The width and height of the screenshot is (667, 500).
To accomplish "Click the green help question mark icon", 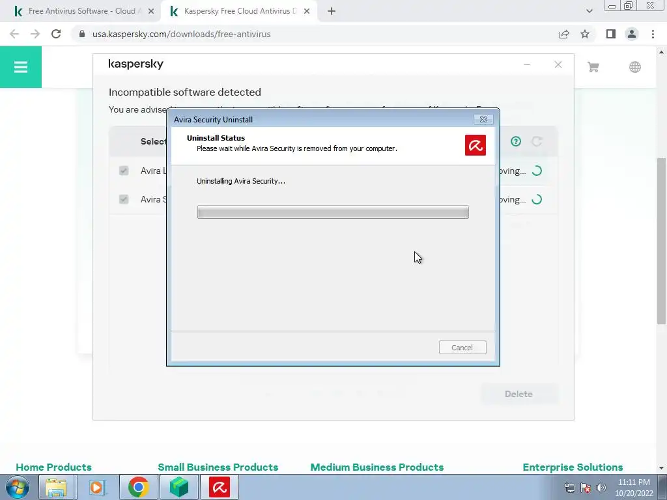I will click(x=516, y=141).
